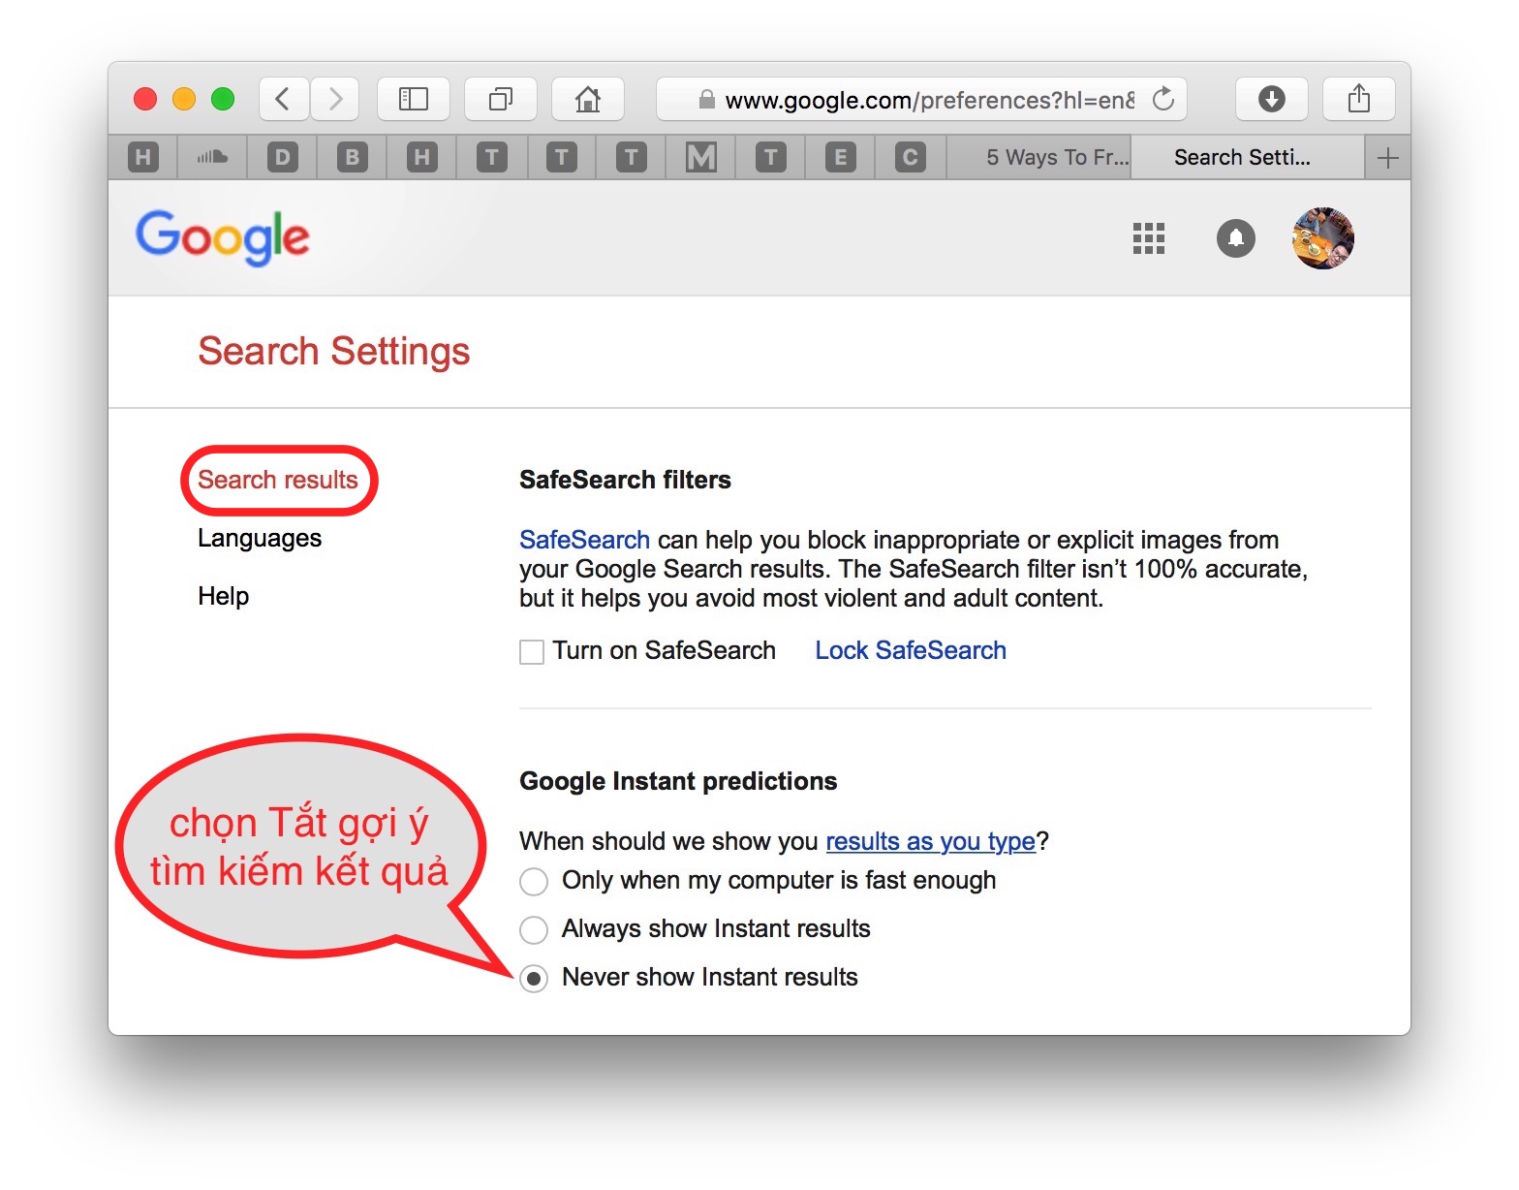This screenshot has width=1519, height=1190.
Task: Open the Languages settings section
Action: (260, 539)
